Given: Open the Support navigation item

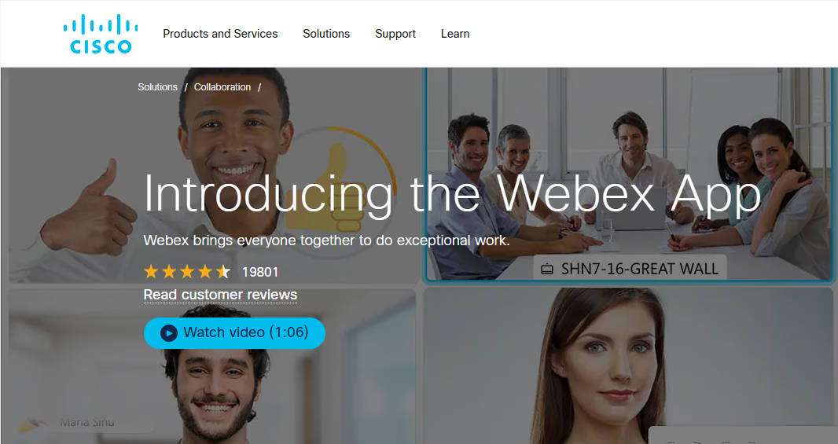Looking at the screenshot, I should coord(395,34).
